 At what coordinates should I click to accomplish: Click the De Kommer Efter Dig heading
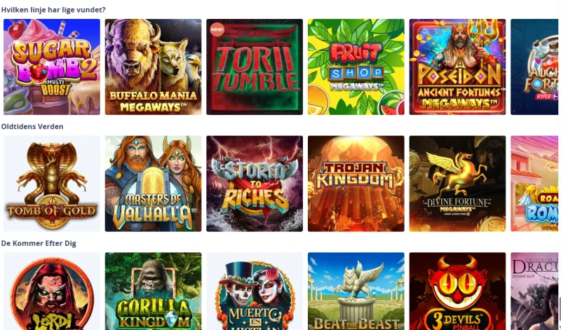(39, 244)
